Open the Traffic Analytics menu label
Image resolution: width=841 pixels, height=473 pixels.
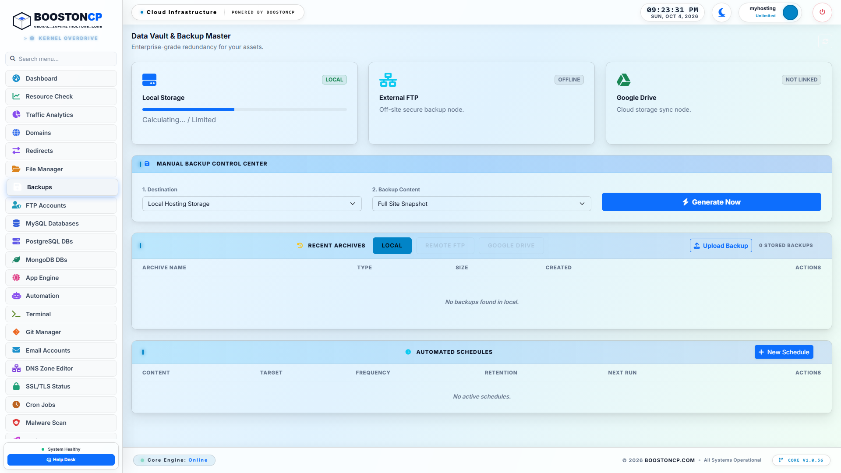coord(49,115)
